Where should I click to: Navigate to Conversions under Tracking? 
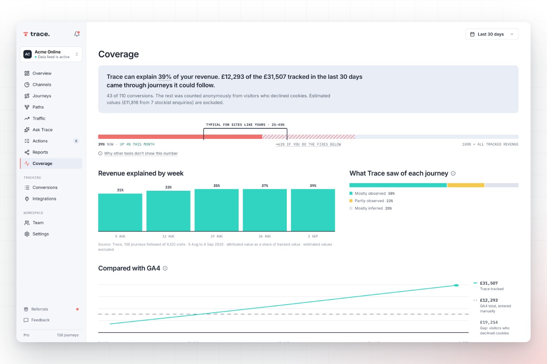51,188
